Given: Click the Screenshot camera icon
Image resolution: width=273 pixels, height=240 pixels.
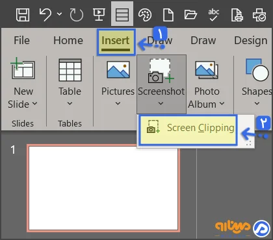Looking at the screenshot, I should (161, 71).
